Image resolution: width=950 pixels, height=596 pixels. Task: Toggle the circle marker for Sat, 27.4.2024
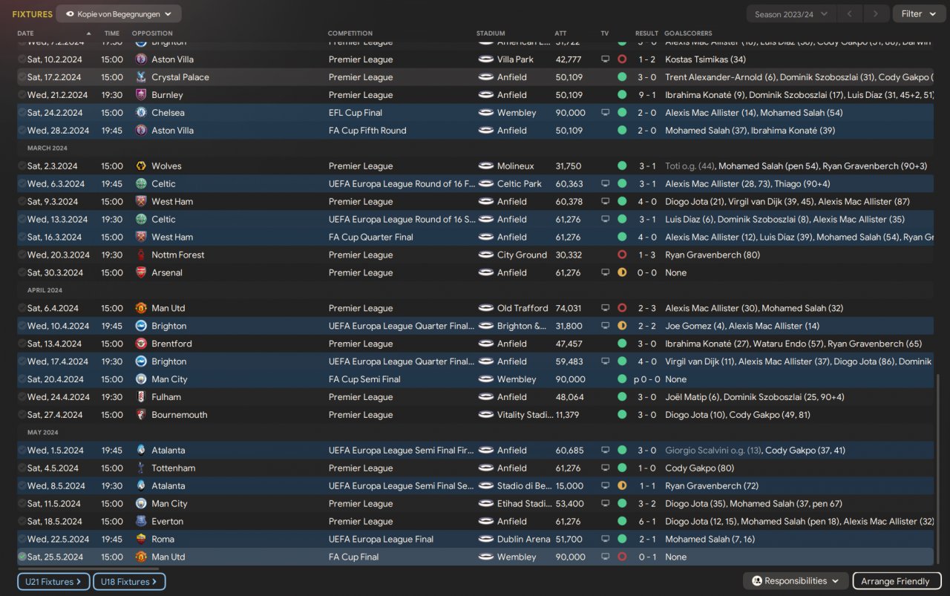22,415
